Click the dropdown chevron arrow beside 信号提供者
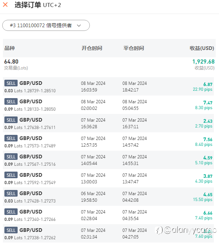The image size is (219, 244). coord(79,25)
